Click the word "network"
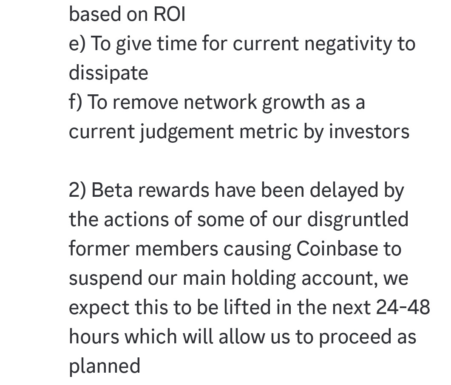Viewport: 451px width, 385px height. pyautogui.click(x=220, y=102)
